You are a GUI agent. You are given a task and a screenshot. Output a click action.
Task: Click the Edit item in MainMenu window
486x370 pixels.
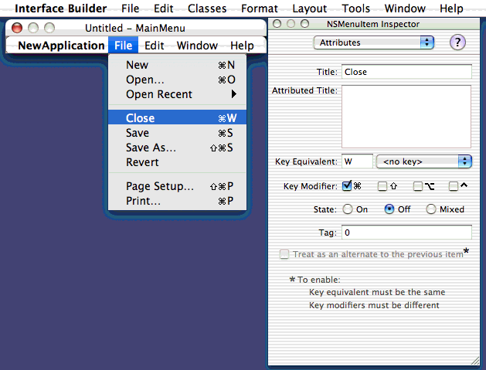(x=155, y=46)
